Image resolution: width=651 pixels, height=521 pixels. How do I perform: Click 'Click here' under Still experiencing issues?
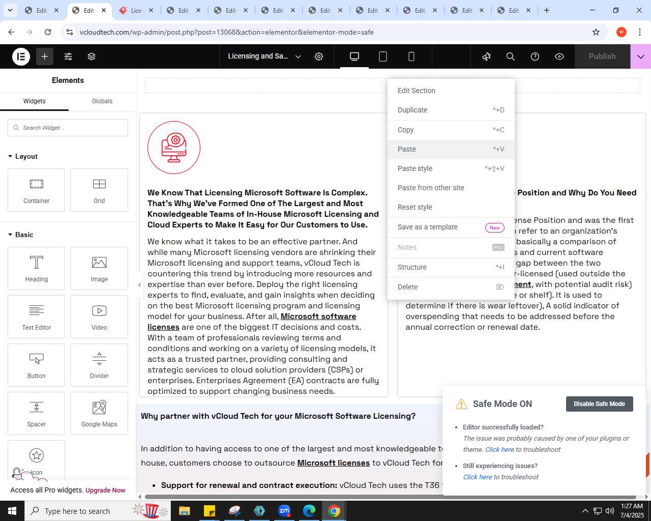pos(478,477)
